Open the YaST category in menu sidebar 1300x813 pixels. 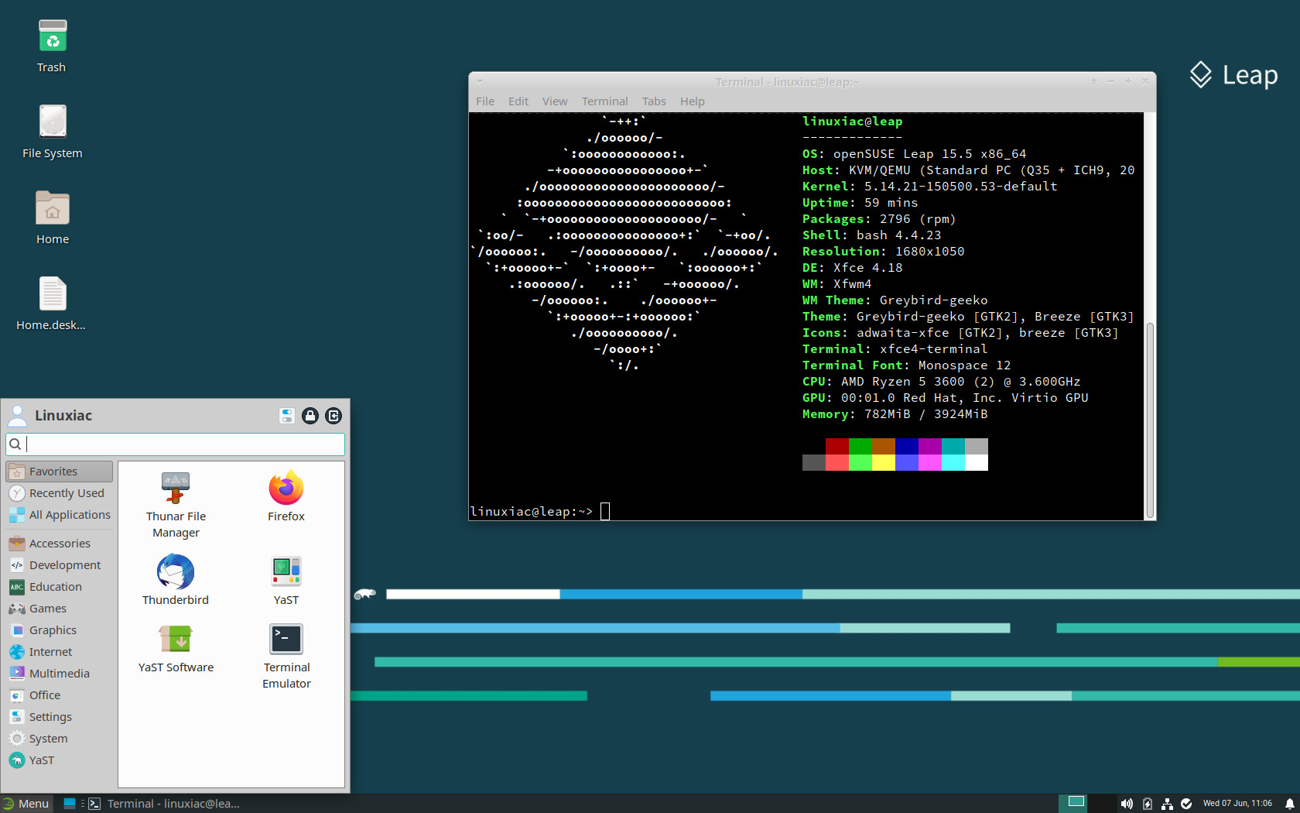60,760
